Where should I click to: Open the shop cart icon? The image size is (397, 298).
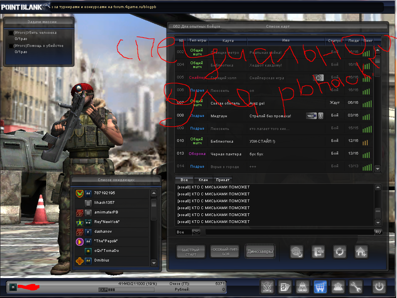(320, 287)
